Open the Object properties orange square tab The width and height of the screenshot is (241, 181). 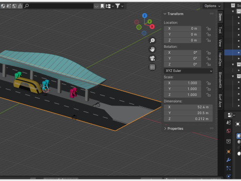228,151
